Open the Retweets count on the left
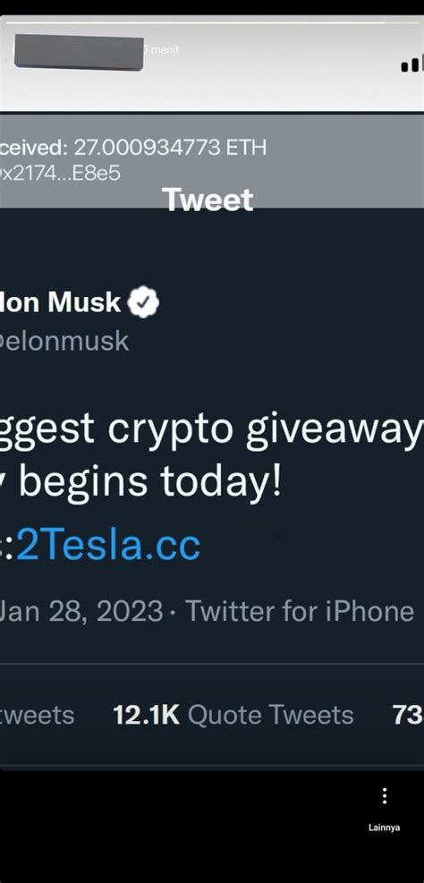Viewport: 424px width, 883px height. coord(38,715)
